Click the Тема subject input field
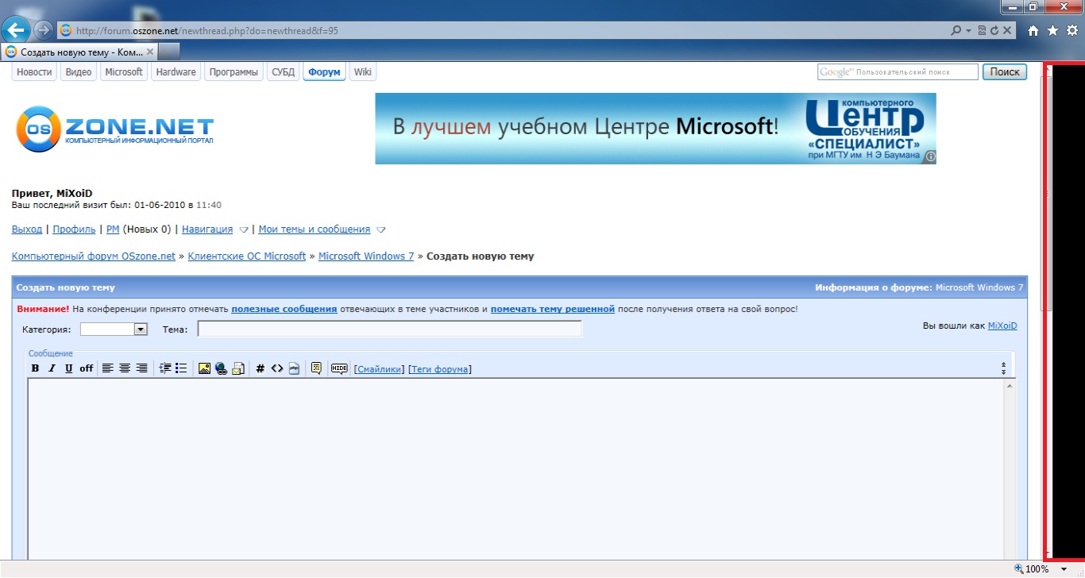The width and height of the screenshot is (1085, 578). pos(390,329)
